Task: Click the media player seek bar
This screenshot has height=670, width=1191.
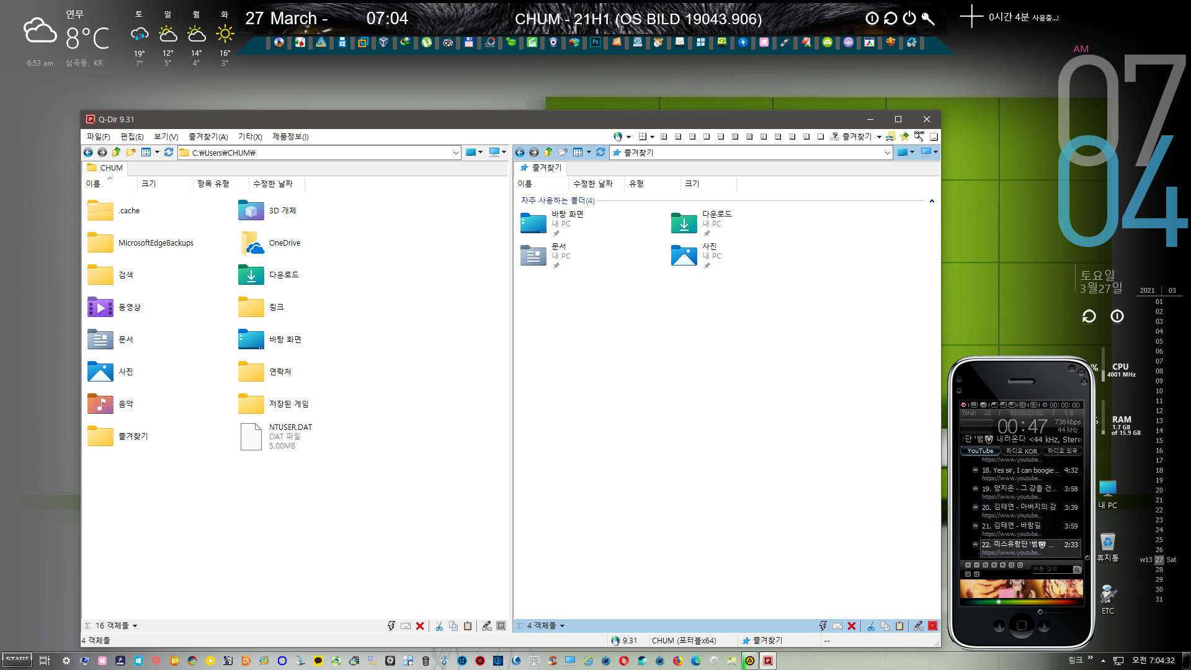Action: [x=1021, y=601]
